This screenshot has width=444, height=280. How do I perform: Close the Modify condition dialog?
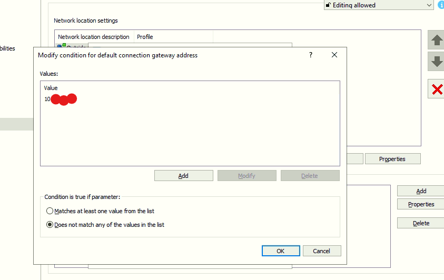[x=334, y=55]
